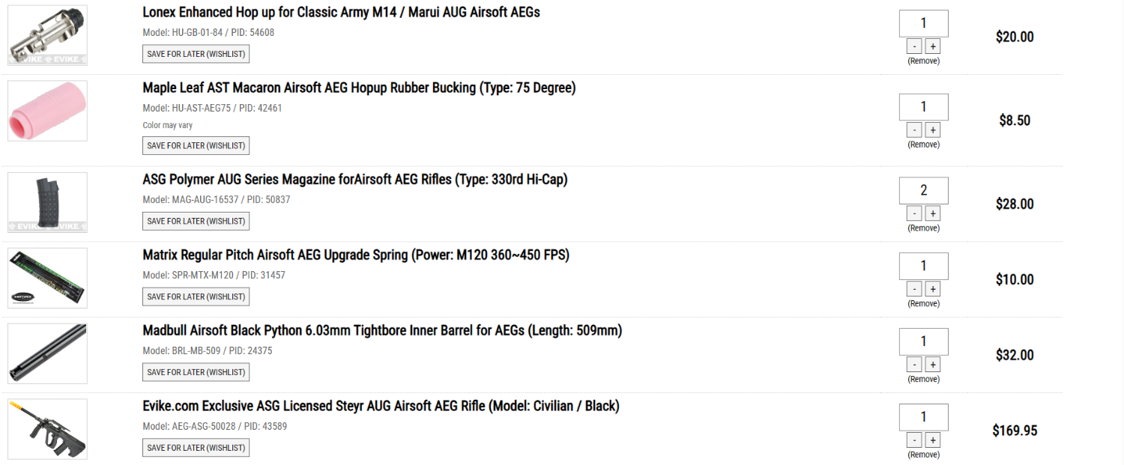Save Steyr AUG AEG Rifle for later

coord(196,448)
